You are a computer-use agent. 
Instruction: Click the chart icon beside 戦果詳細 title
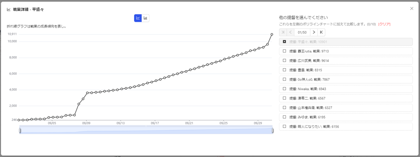click(9, 9)
